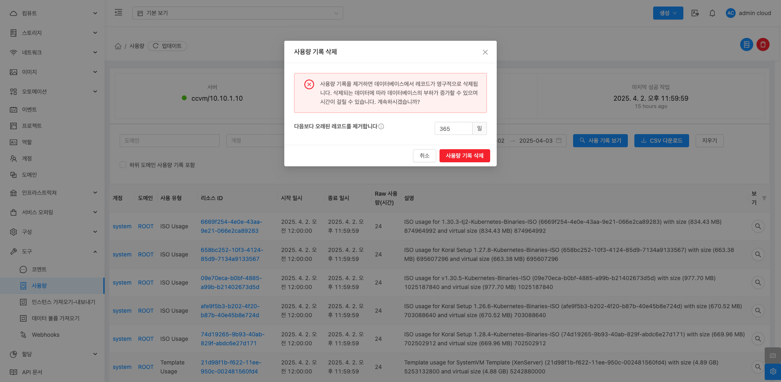Go to home via breadcrumb house icon
781x382 pixels.
pos(118,46)
